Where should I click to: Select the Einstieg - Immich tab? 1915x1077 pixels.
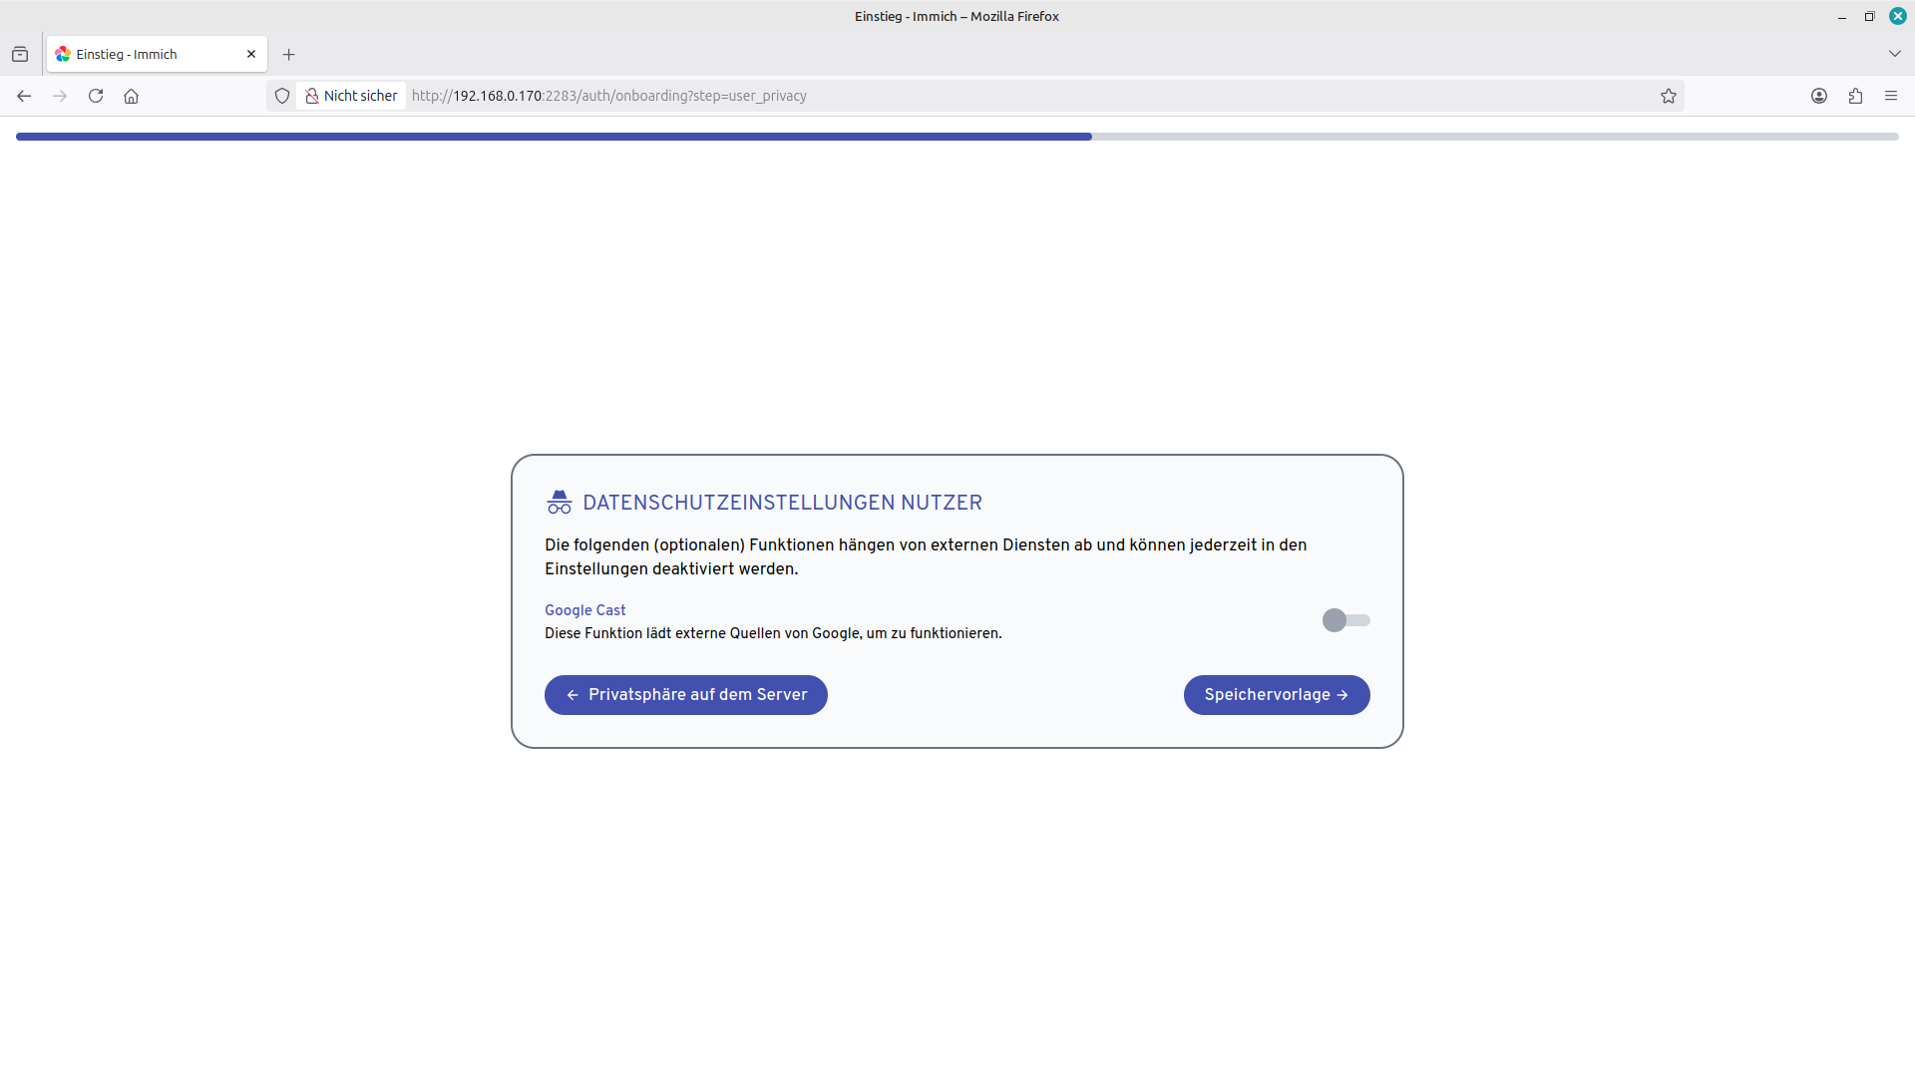click(157, 55)
